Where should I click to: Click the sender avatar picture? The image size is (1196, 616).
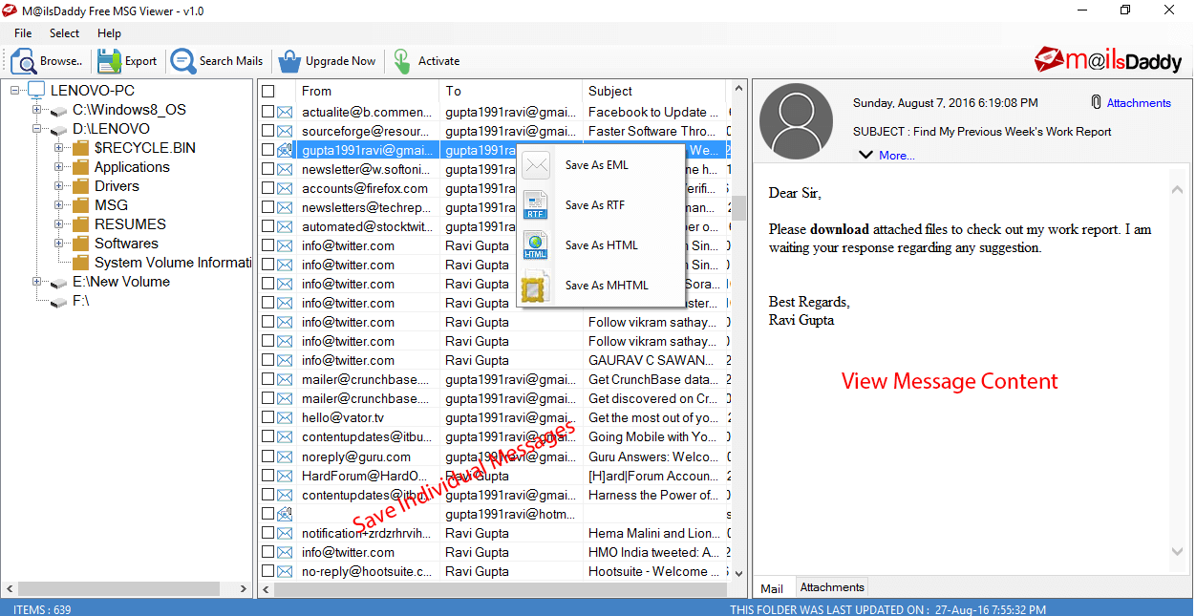click(795, 121)
